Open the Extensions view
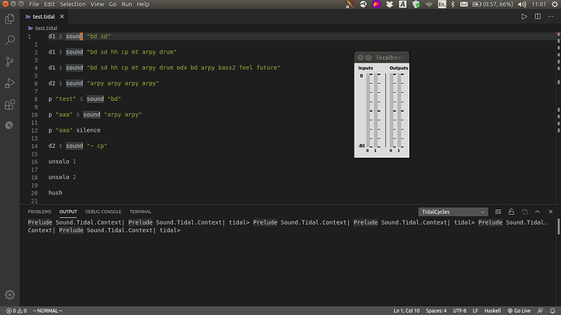561x315 pixels. pos(10,105)
